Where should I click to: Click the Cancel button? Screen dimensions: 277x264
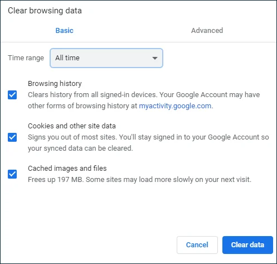click(197, 245)
